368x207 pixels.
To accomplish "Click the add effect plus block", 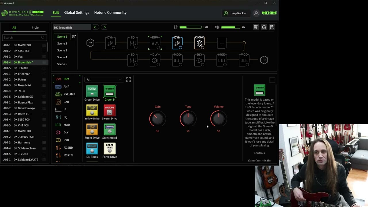I will pyautogui.click(x=222, y=43).
